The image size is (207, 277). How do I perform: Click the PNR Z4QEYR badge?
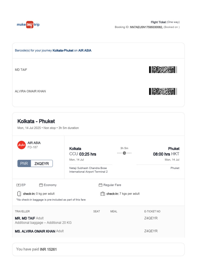35,164
